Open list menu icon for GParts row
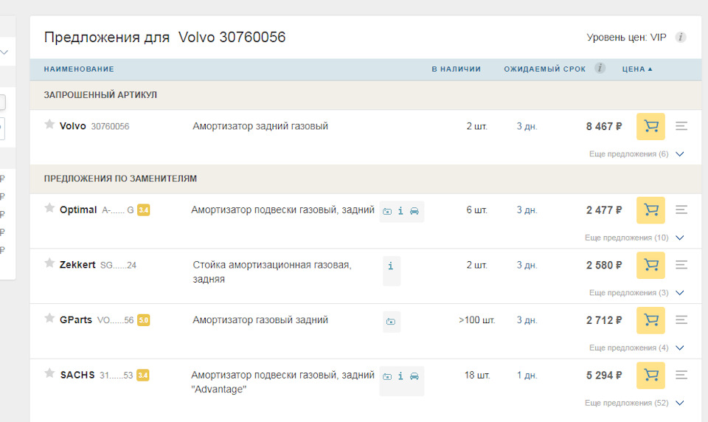 pos(681,320)
